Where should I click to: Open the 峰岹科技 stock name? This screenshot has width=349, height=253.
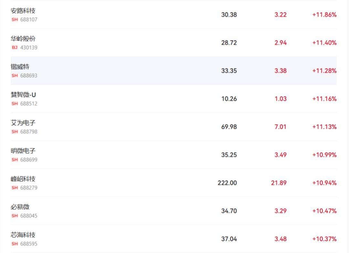[x=23, y=179]
